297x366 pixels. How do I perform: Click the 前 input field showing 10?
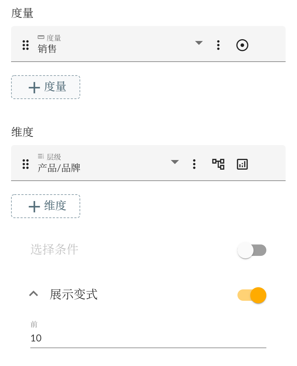148,338
